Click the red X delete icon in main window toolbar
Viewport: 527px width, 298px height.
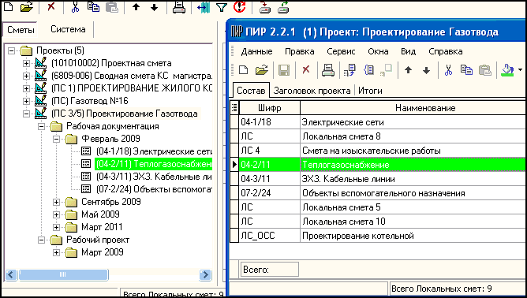(51, 7)
